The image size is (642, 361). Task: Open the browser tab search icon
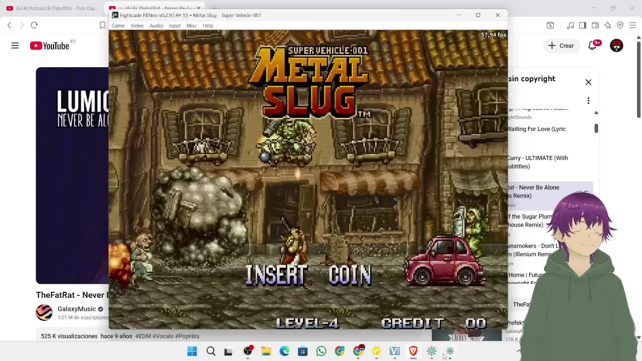point(550,25)
